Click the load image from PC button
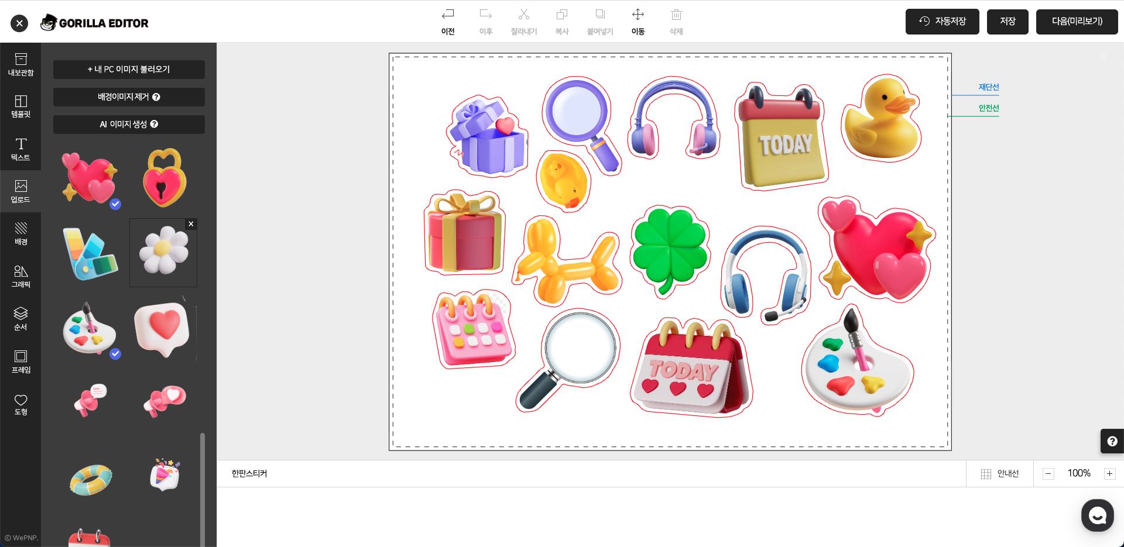The height and width of the screenshot is (547, 1124). tap(129, 69)
